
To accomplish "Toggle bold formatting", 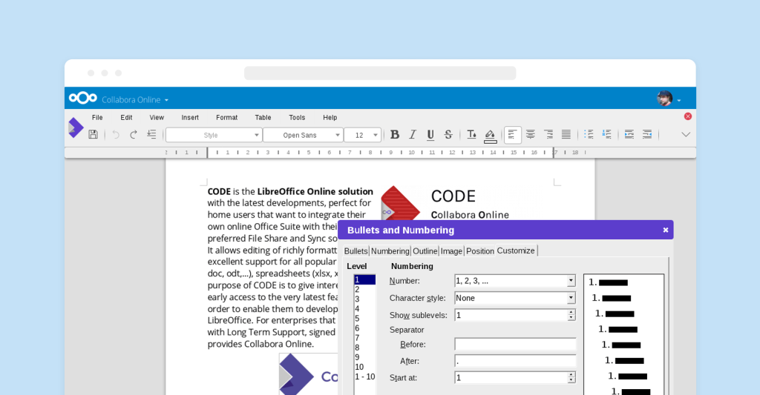I will [395, 134].
